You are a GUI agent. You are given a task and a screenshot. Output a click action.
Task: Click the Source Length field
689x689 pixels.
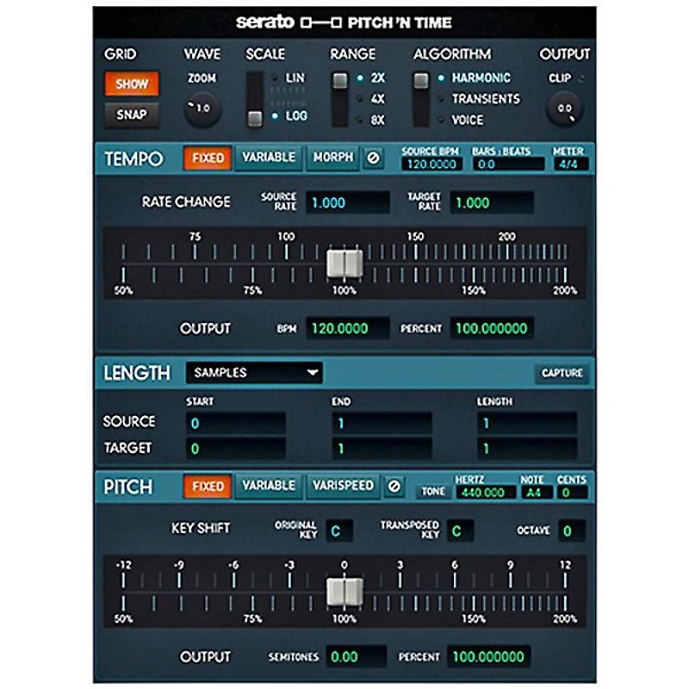(x=527, y=423)
